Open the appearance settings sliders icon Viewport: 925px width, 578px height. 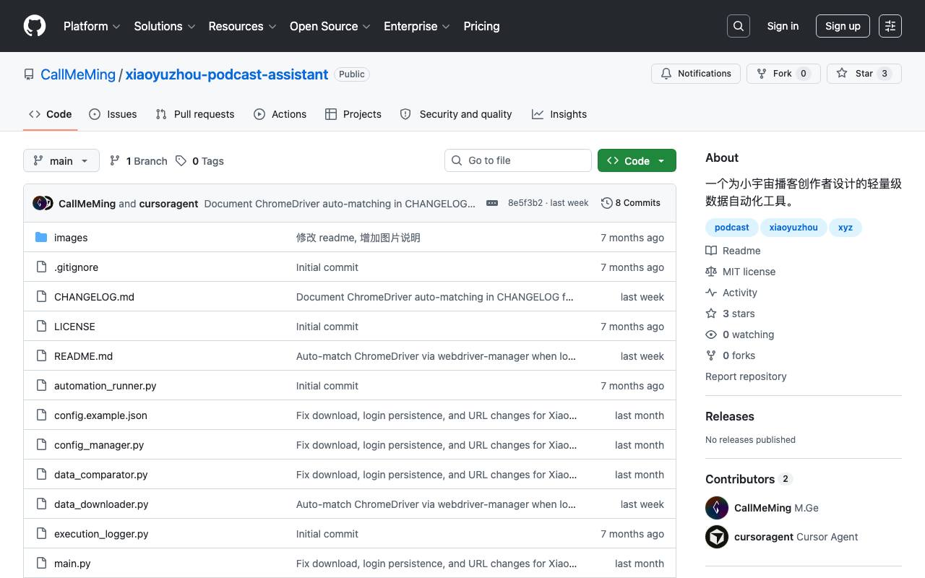[x=890, y=26]
